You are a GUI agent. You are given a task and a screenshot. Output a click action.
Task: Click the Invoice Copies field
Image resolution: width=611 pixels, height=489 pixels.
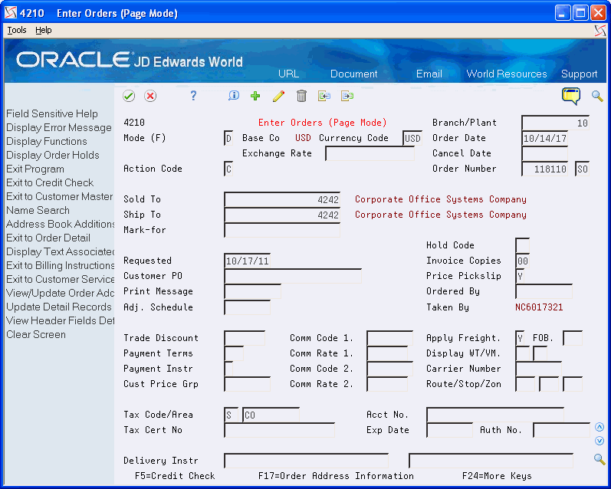point(522,261)
